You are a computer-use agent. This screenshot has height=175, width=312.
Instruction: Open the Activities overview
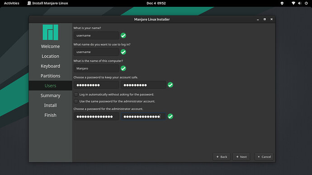pyautogui.click(x=12, y=3)
